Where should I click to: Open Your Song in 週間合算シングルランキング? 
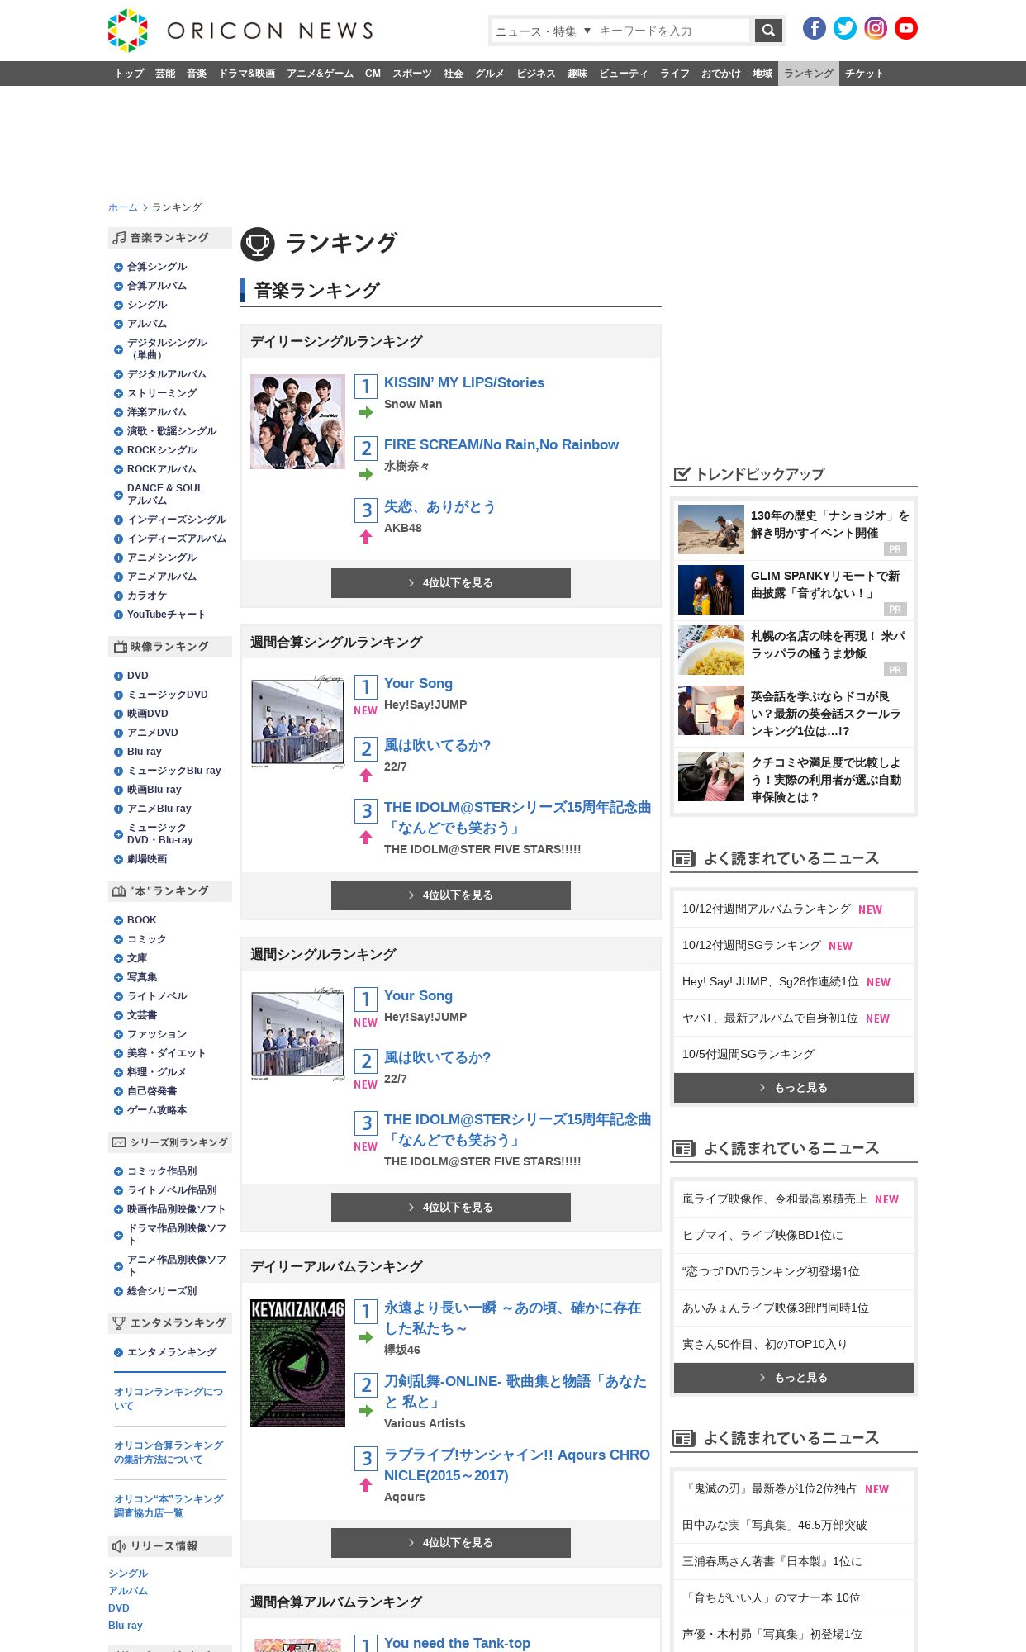418,683
